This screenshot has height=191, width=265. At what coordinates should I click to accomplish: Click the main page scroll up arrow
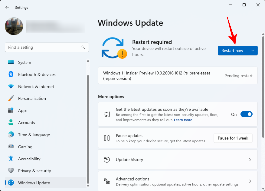(263, 34)
